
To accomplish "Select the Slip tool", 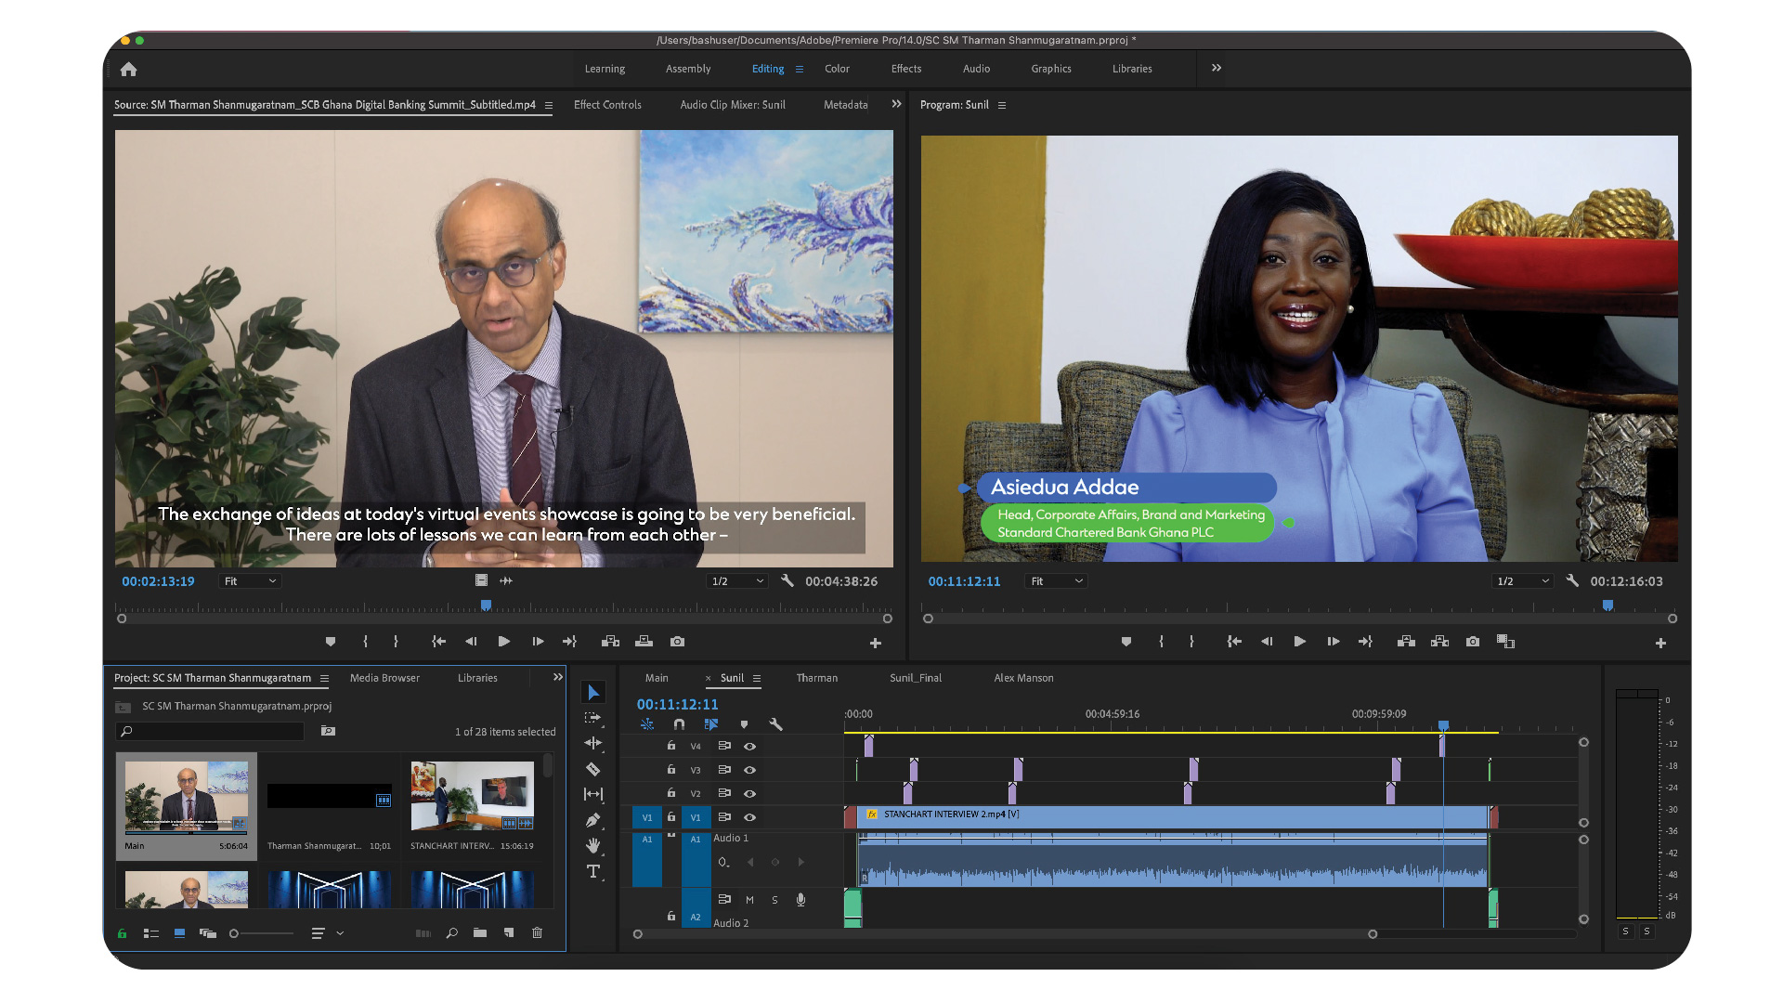I will [593, 794].
